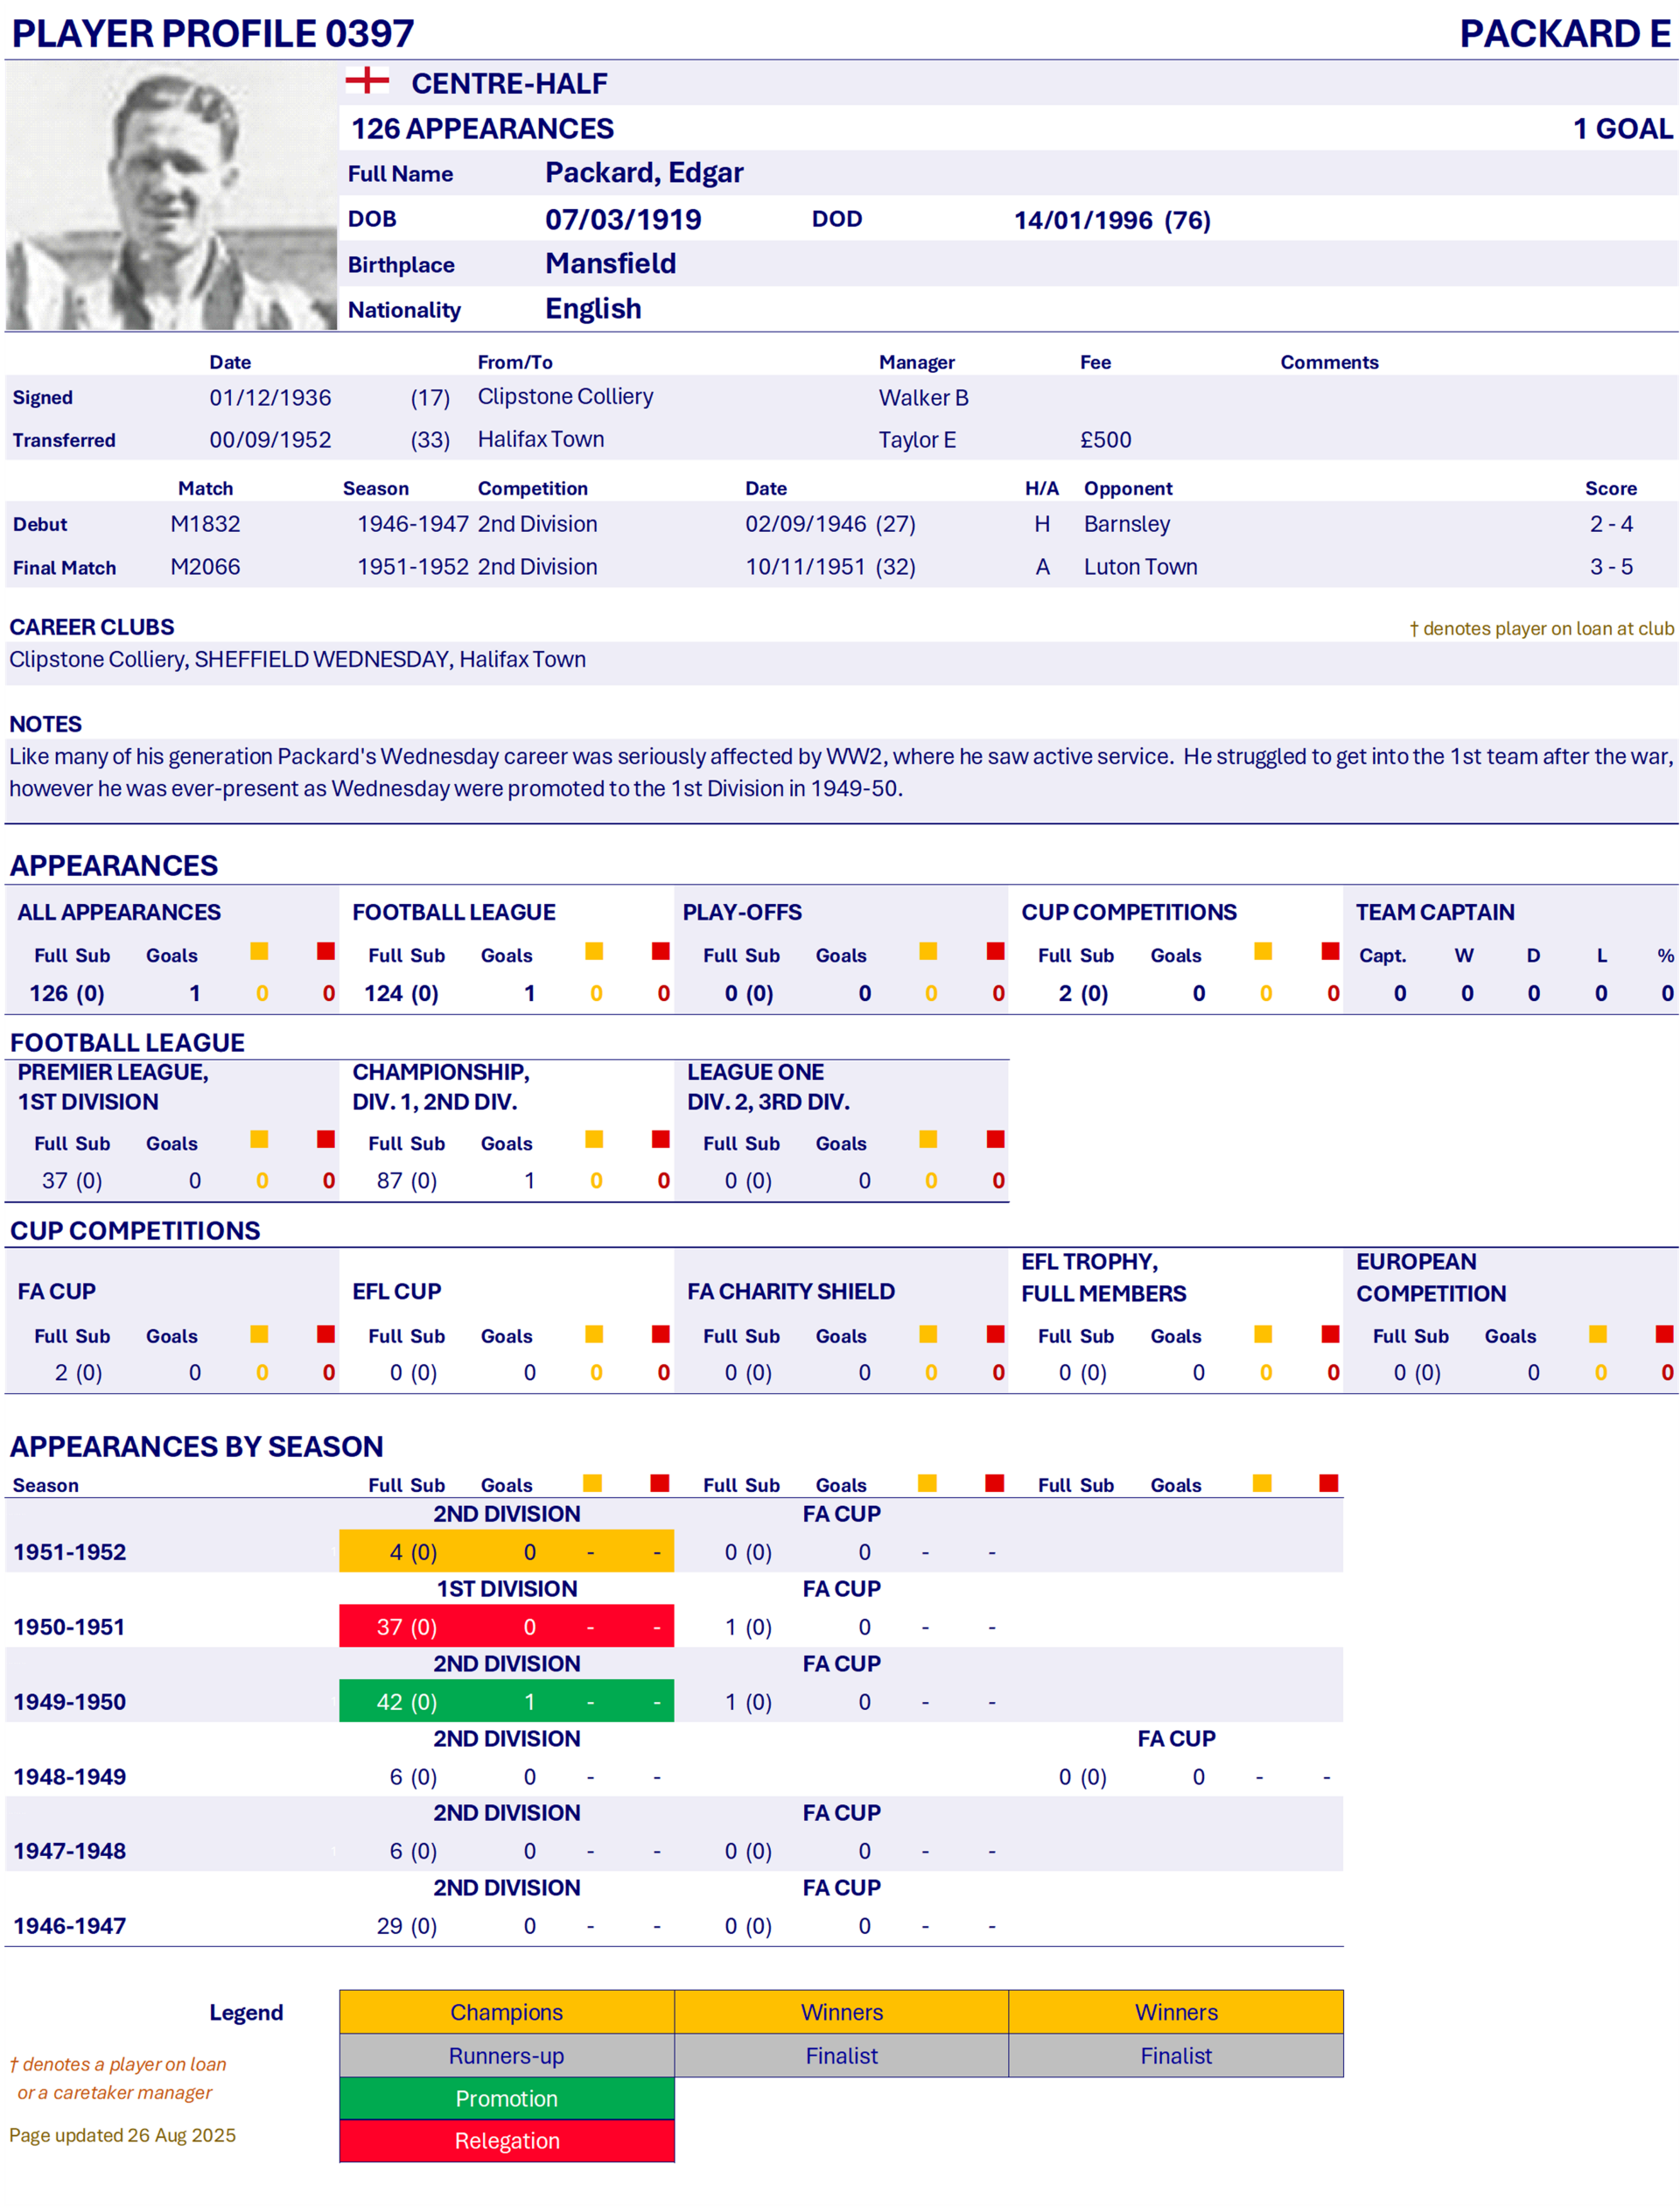This screenshot has height=2206, width=1680.
Task: Click final match number M2066
Action: [205, 567]
